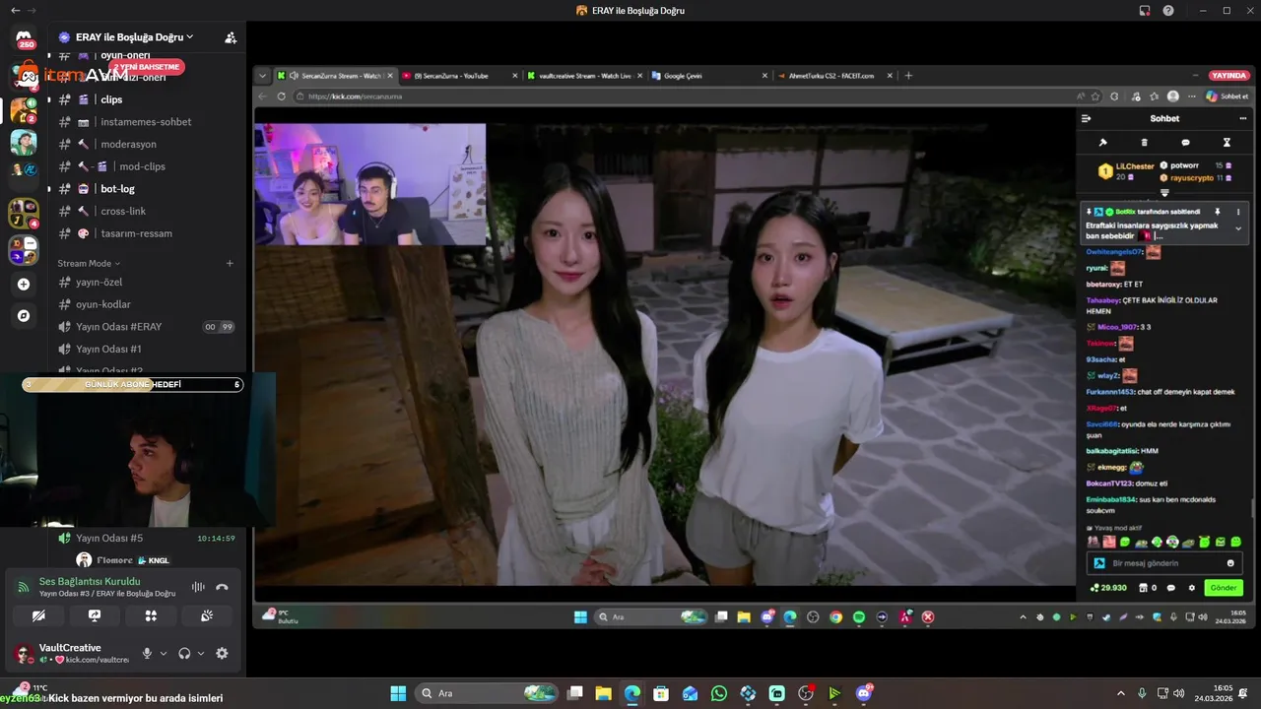The height and width of the screenshot is (709, 1261).
Task: Add a server with the plus icon
Action: point(24,285)
